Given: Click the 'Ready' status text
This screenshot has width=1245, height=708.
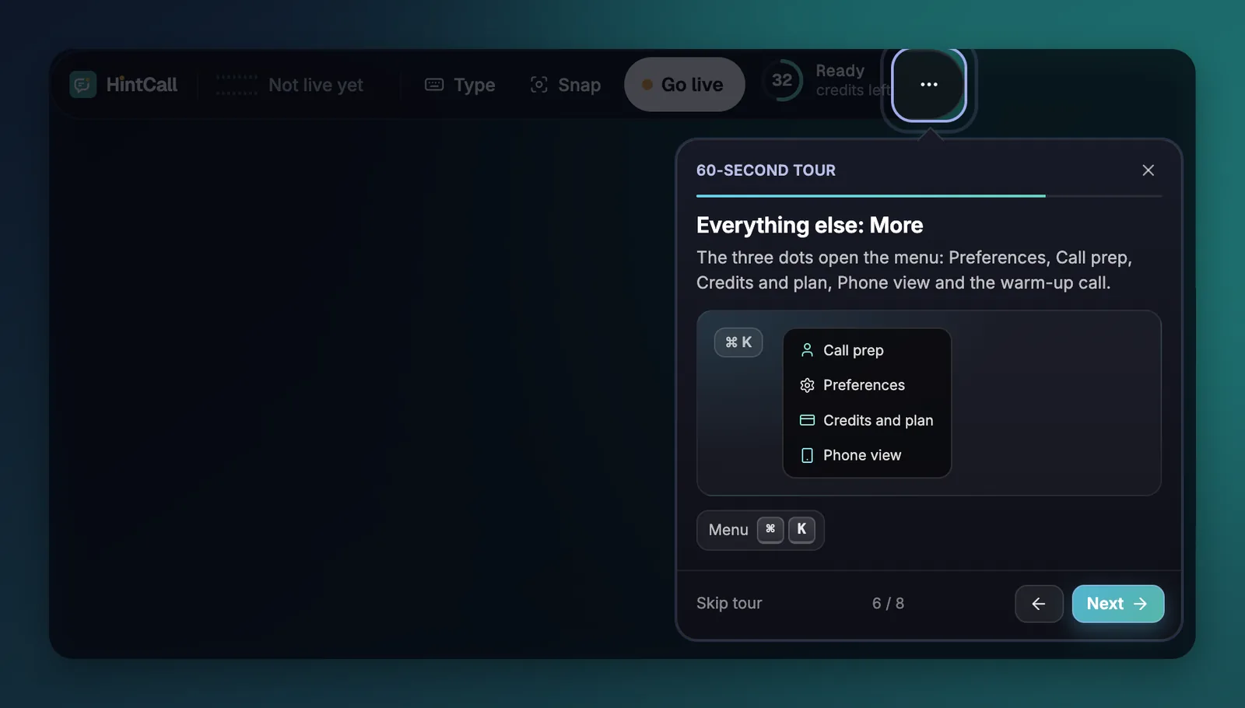Looking at the screenshot, I should [x=840, y=71].
